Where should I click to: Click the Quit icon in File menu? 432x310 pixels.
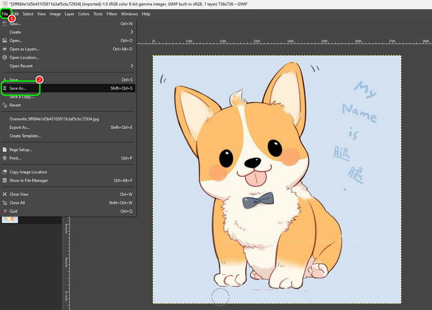tap(5, 211)
